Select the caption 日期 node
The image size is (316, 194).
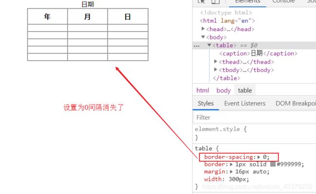[x=258, y=53]
